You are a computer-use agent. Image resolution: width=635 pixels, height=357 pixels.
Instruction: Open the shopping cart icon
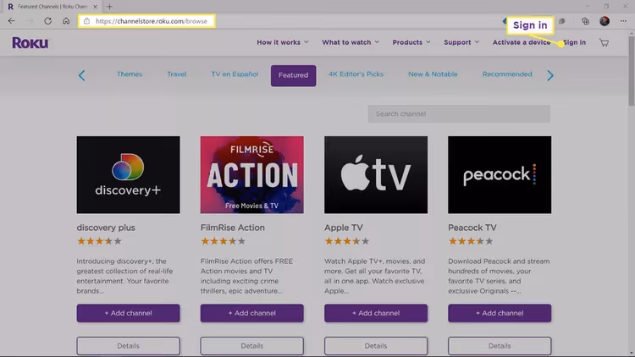coord(604,42)
